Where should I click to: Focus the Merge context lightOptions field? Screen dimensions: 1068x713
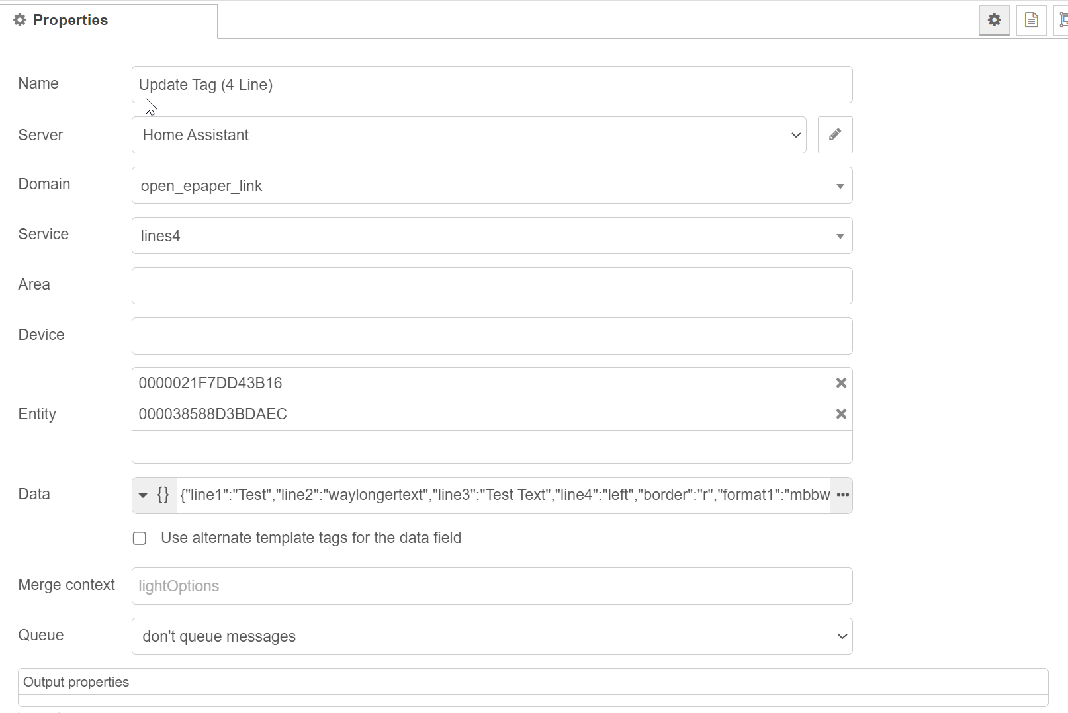pyautogui.click(x=492, y=586)
